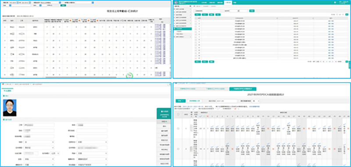Image resolution: width=351 pixels, height=167 pixels.
Task: Click the icon beside the top-right username
Action: point(335,2)
